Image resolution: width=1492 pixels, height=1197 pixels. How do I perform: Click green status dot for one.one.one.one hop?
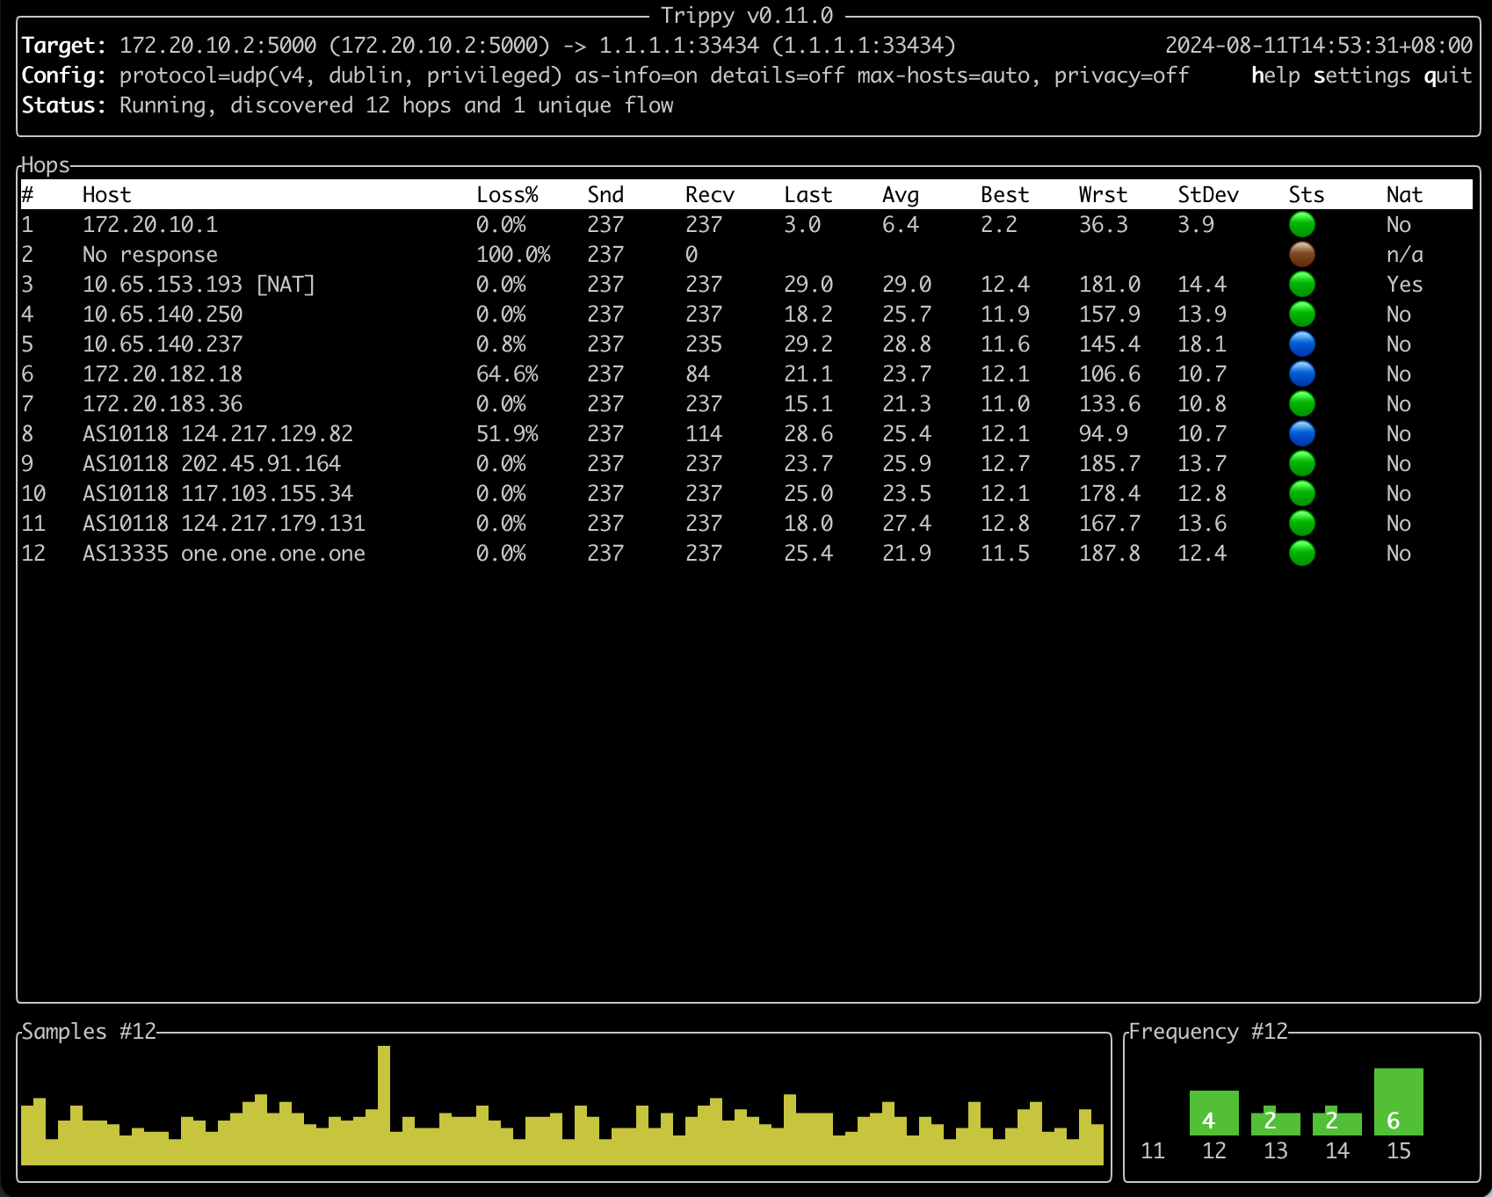(1301, 554)
